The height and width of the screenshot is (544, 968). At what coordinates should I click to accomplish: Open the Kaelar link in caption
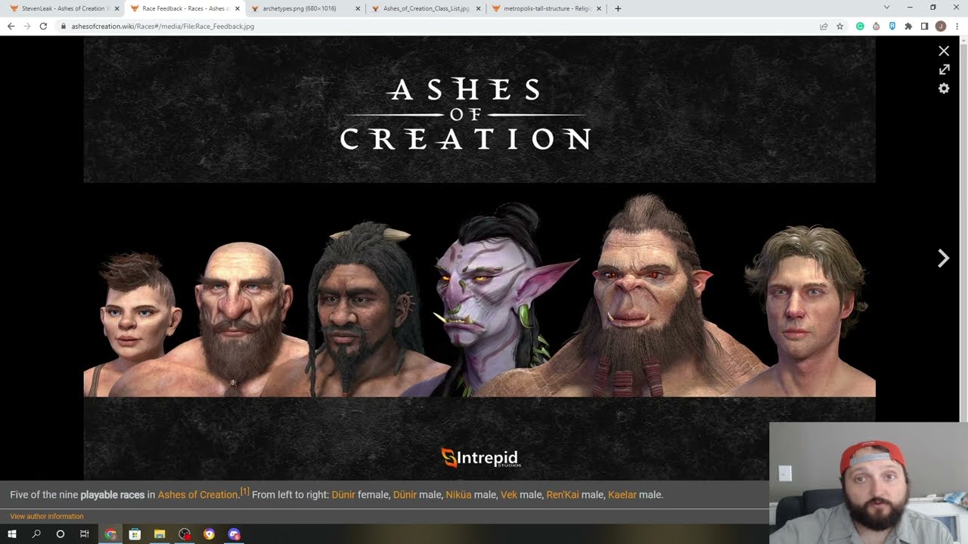tap(622, 495)
